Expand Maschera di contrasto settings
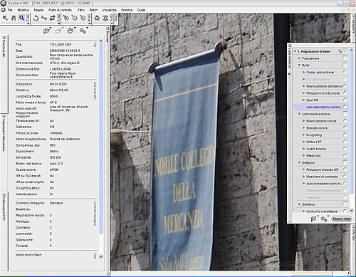Image resolution: width=356 pixels, height=277 pixels. [x=303, y=177]
